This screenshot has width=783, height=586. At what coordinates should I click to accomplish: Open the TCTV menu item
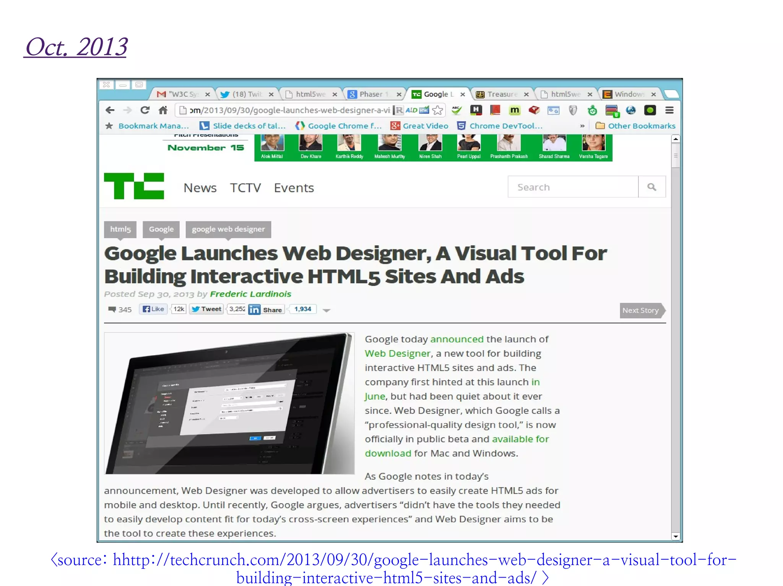(x=245, y=188)
